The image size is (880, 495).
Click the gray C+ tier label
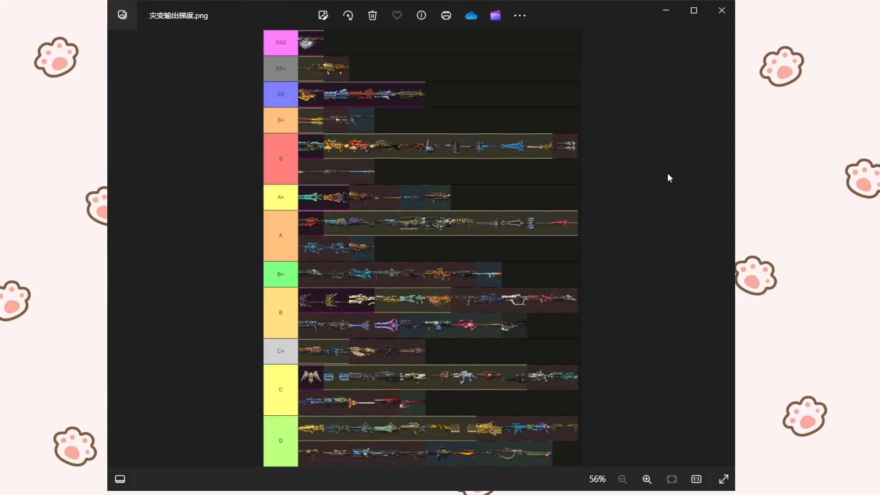point(280,351)
